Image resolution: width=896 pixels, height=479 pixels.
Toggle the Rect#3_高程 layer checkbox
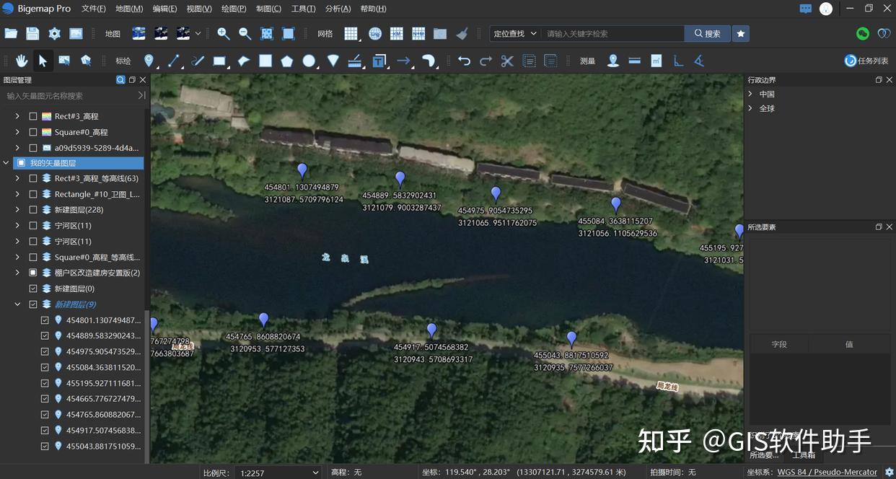tap(33, 115)
